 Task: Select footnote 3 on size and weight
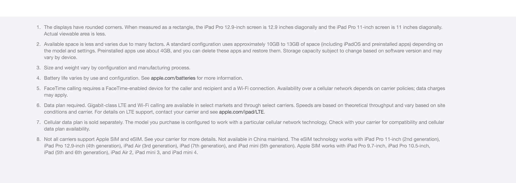click(x=117, y=68)
